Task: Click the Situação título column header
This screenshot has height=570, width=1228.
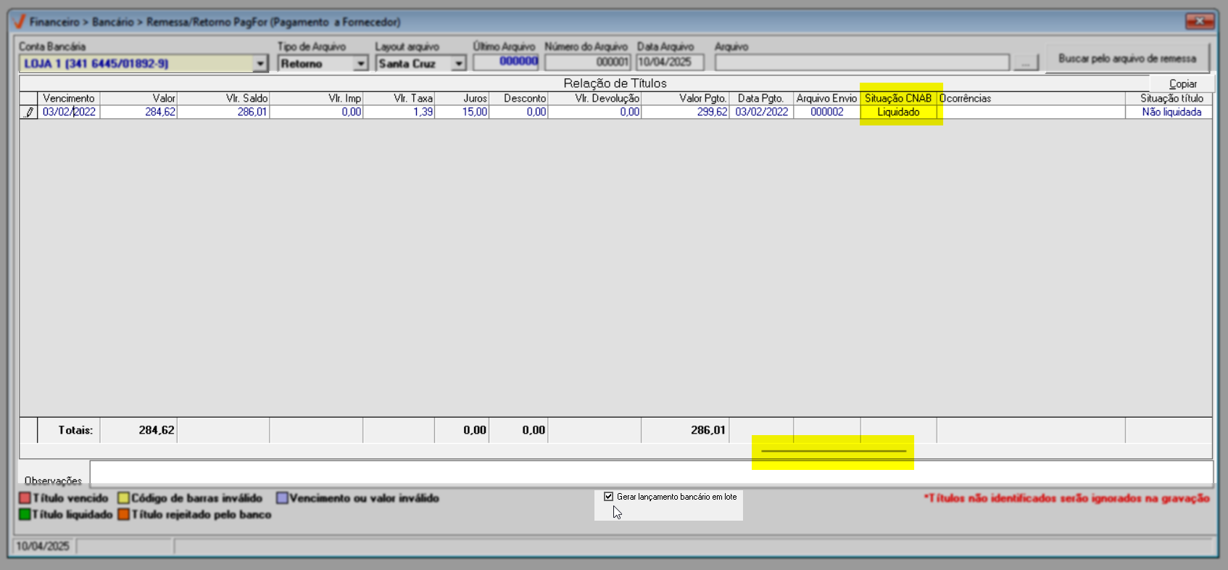Action: click(1169, 98)
